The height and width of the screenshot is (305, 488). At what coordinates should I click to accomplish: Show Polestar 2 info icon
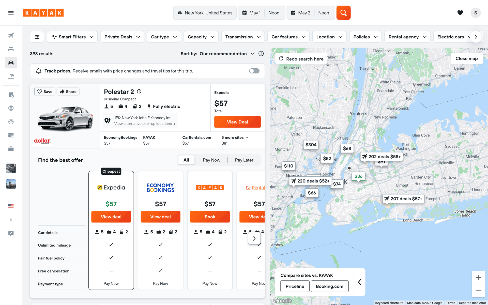(139, 91)
